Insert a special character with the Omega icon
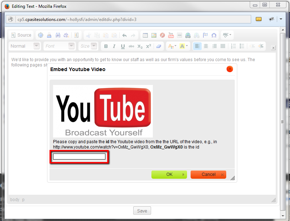The height and width of the screenshot is (221, 290). point(214,35)
